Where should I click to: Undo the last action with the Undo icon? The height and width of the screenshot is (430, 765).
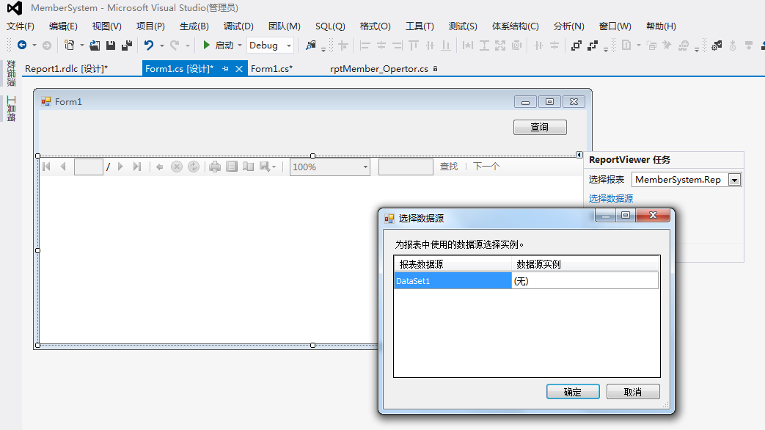[149, 45]
